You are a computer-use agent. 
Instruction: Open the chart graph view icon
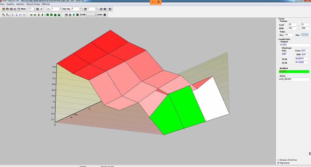click(x=15, y=9)
